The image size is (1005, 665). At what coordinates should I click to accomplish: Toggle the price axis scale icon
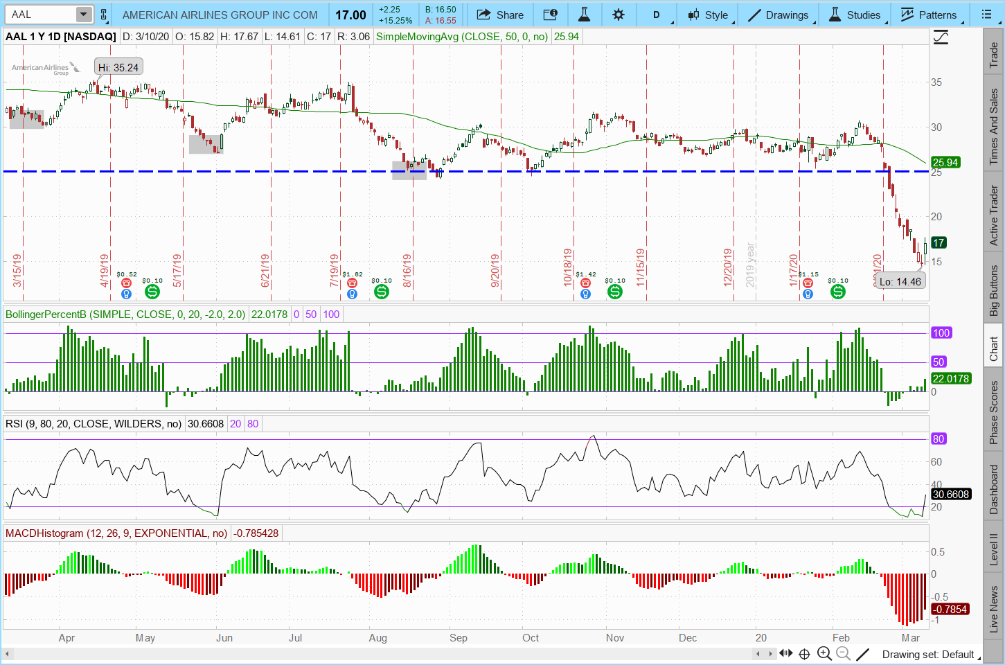941,37
